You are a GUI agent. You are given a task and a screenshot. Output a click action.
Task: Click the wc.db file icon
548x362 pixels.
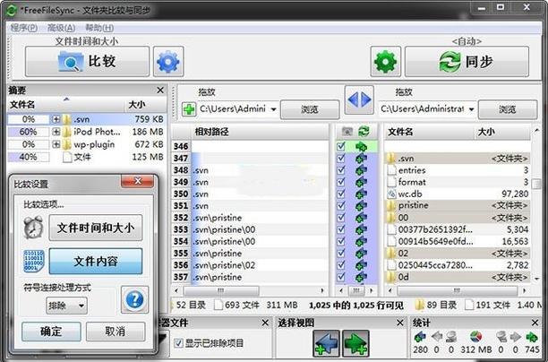392,194
